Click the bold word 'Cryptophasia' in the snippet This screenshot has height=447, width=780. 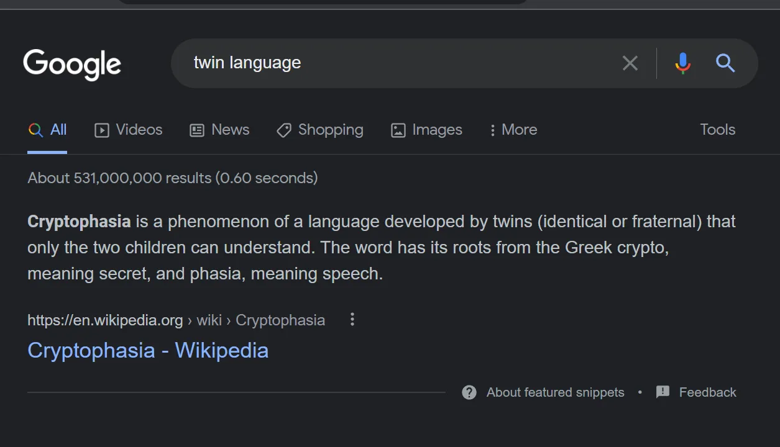(79, 222)
